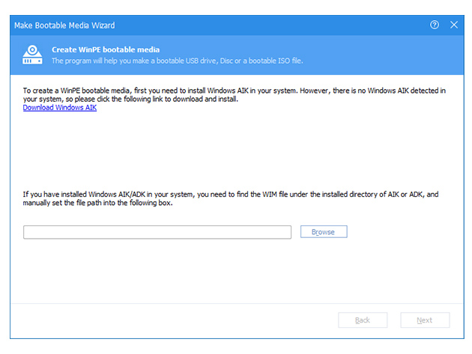Viewport: 472px width, 354px height.
Task: Select the Create WinPE bootable media heading
Action: pyautogui.click(x=106, y=49)
